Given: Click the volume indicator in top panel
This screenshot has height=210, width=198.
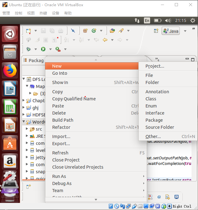Looking at the screenshot, I should pos(168,20).
